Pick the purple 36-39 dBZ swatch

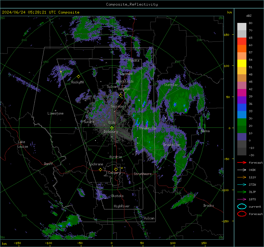242,100
